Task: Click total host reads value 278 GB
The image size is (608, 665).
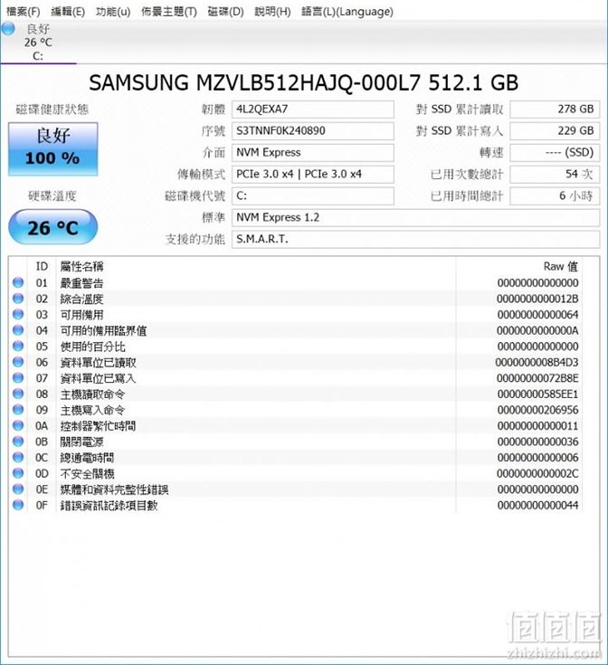Action: pyautogui.click(x=555, y=109)
